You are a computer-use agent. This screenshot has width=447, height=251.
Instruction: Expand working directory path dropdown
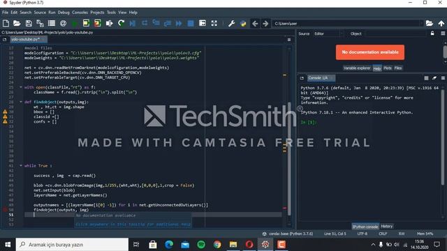pyautogui.click(x=421, y=23)
